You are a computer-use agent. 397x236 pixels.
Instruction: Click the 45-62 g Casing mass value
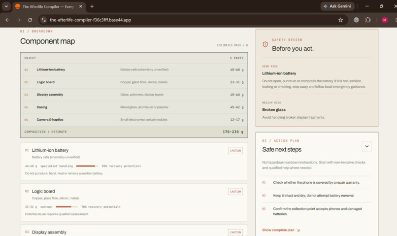coord(237,107)
